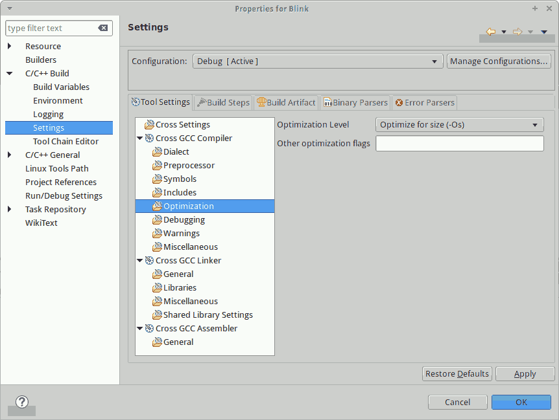The image size is (559, 420).
Task: Switch to the Build Steps tab
Action: (224, 102)
